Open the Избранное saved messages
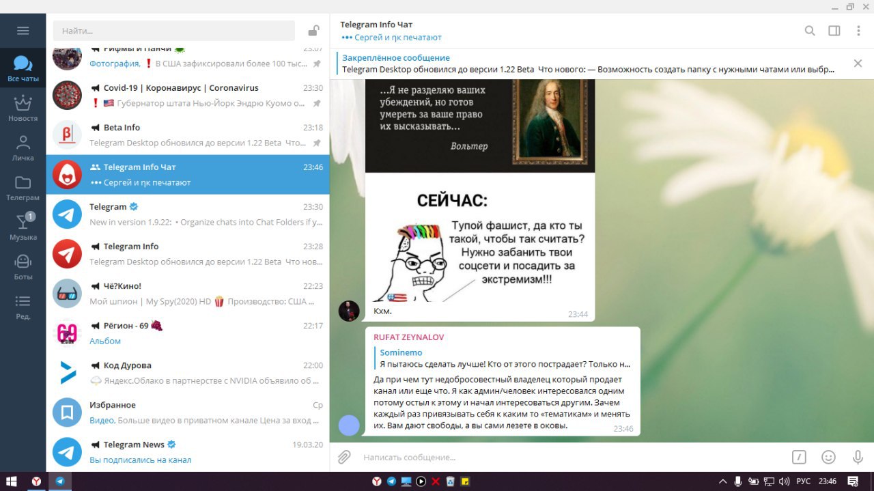Image resolution: width=874 pixels, height=491 pixels. [x=188, y=412]
